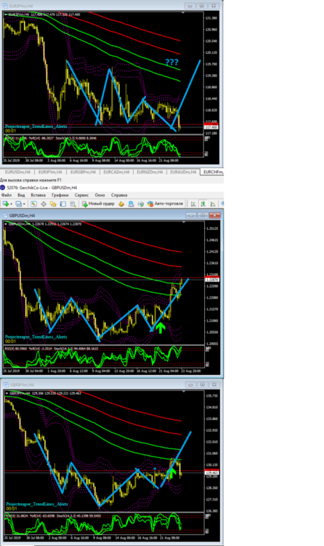Viewport: 324px width, 546px height.
Task: Click the 1.25125 price label on GBPUSD axis
Action: point(211,229)
